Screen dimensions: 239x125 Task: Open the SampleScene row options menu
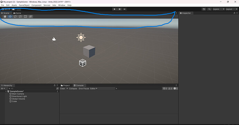pos(57,91)
